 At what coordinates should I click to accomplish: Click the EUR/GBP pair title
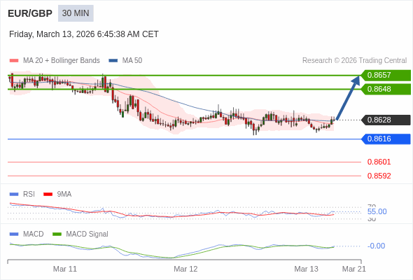coord(30,13)
